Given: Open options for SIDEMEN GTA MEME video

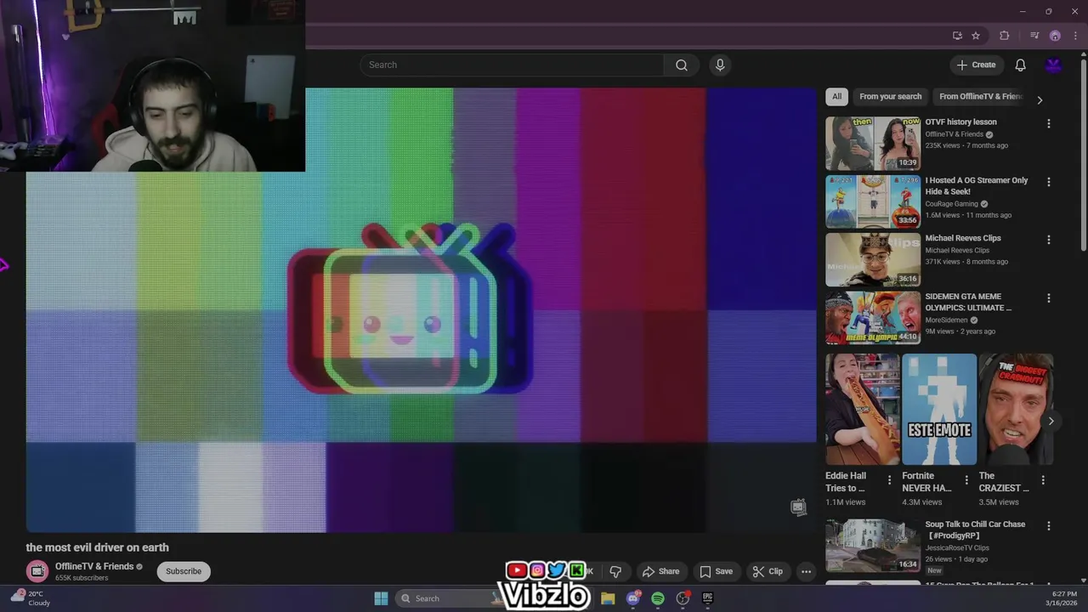Looking at the screenshot, I should pyautogui.click(x=1048, y=298).
